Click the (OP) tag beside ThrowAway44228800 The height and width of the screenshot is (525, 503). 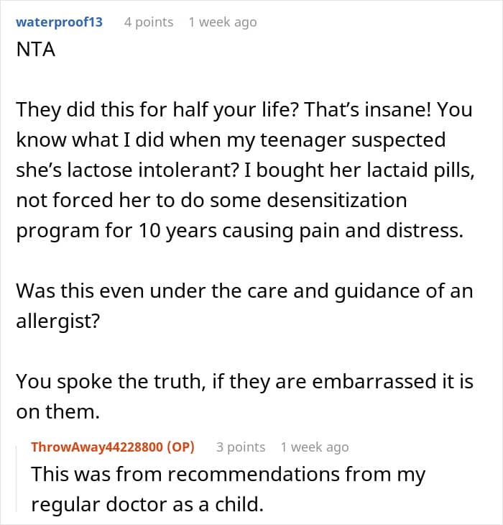[180, 447]
